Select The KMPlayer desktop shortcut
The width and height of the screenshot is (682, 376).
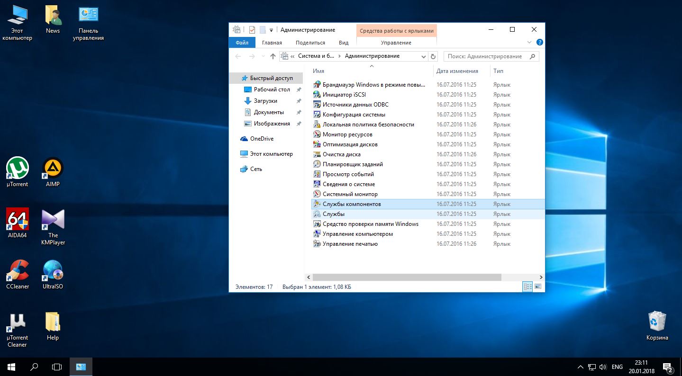[53, 220]
